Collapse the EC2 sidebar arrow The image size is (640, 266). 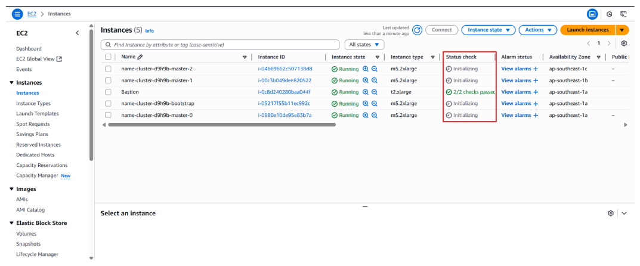click(x=77, y=33)
